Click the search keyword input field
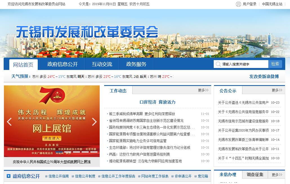The image size is (290, 184). [244, 64]
